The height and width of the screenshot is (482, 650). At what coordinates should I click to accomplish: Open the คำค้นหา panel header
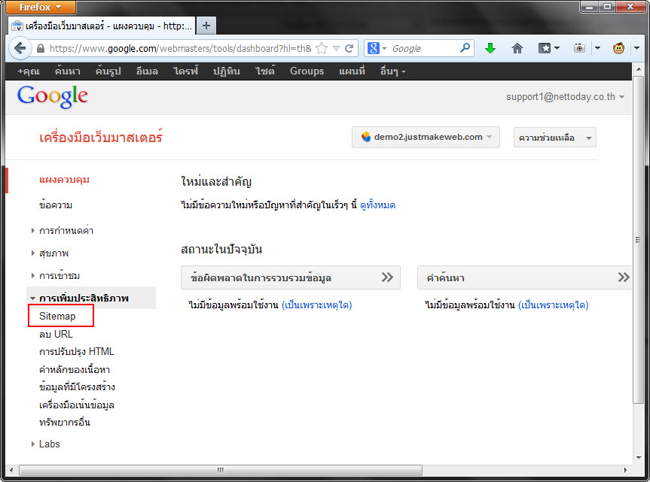click(524, 277)
